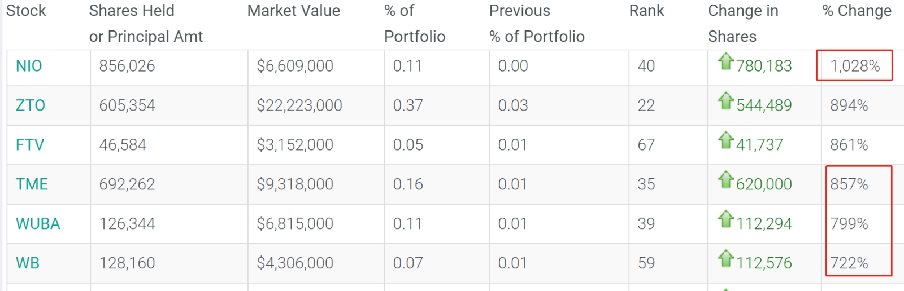Sort by % Change column header
The height and width of the screenshot is (291, 904).
[x=857, y=11]
